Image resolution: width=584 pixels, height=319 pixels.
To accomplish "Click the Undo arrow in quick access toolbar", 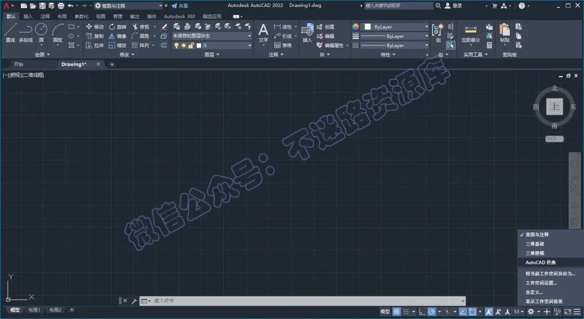I will [70, 5].
